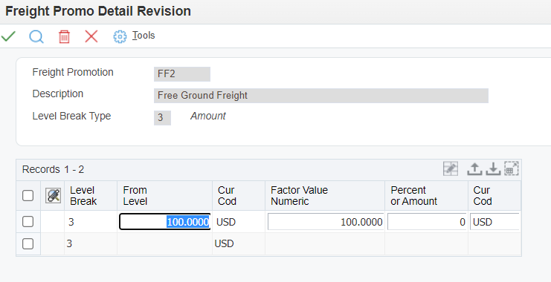The height and width of the screenshot is (282, 551).
Task: Click the Freight Promotion FF2 field
Action: (182, 74)
